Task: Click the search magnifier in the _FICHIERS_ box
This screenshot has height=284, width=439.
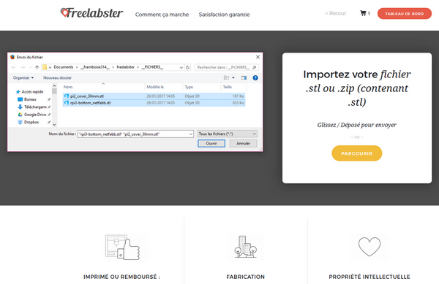Action: (254, 67)
